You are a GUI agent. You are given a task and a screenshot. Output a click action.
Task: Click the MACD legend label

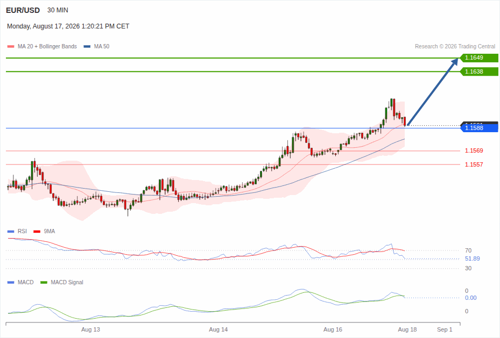26,282
